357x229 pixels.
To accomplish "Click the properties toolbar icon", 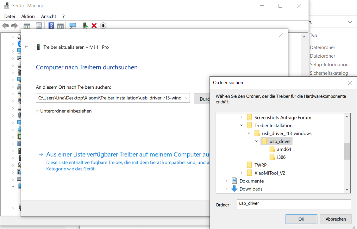I will click(39, 26).
